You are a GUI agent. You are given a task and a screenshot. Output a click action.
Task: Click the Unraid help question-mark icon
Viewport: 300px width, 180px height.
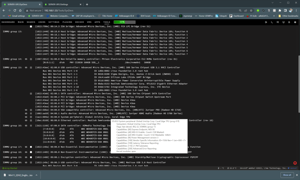point(295,22)
